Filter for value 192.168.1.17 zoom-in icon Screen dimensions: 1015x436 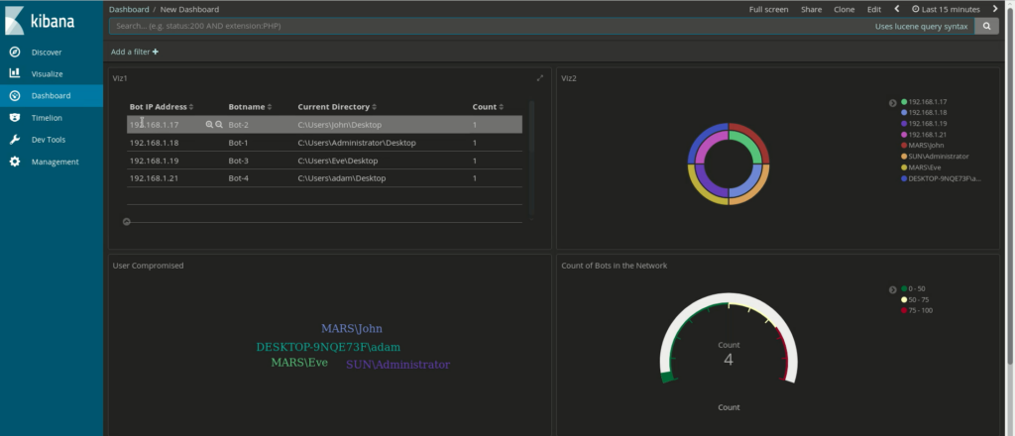click(x=209, y=125)
